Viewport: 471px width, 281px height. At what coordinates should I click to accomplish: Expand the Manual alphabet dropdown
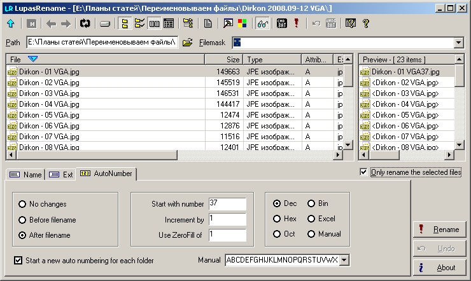[344, 260]
